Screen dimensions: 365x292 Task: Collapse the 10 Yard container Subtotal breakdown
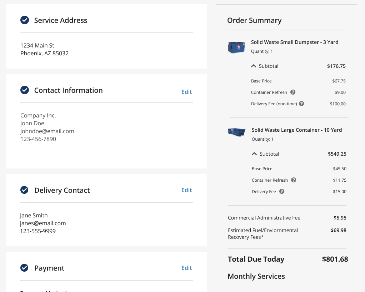tap(254, 154)
